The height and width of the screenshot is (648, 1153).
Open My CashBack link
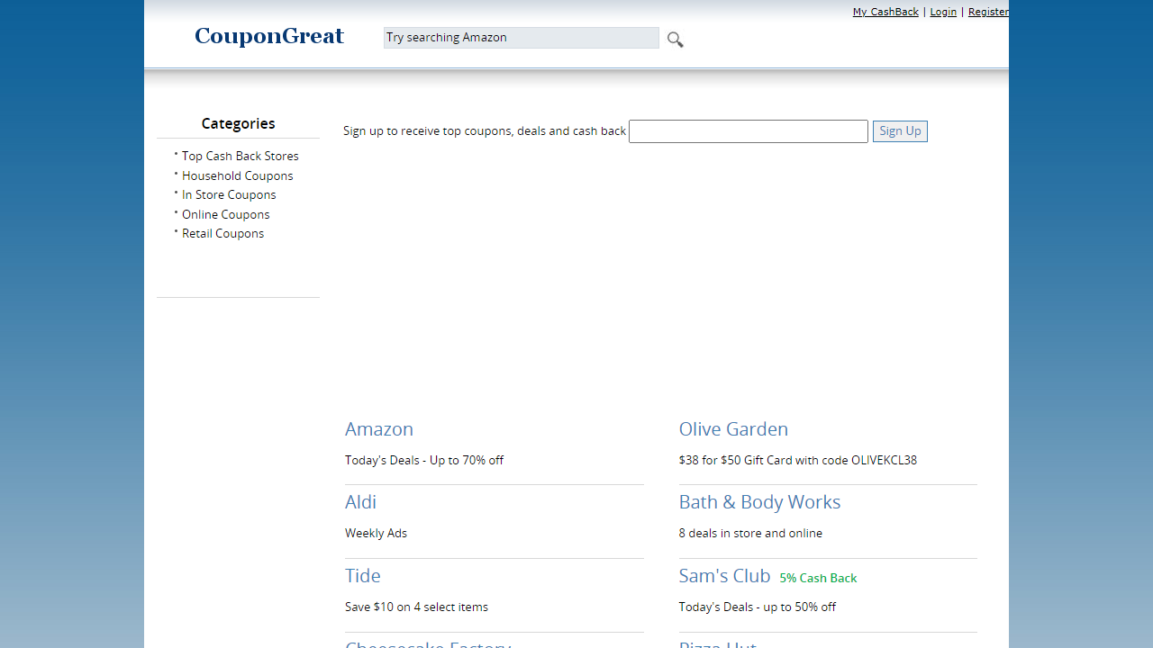pos(885,12)
